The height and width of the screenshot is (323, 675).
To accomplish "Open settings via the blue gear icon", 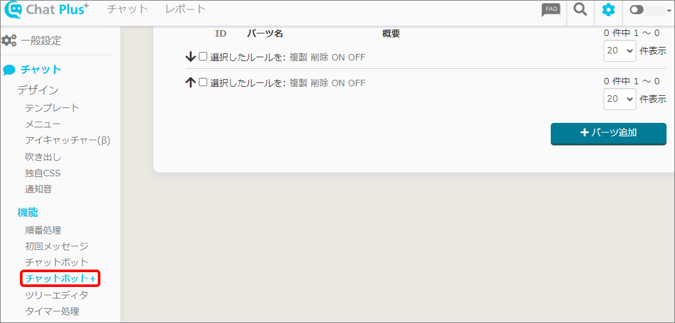I will (x=608, y=10).
